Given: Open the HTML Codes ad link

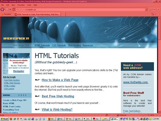Looking at the screenshot, I should point(9,86).
